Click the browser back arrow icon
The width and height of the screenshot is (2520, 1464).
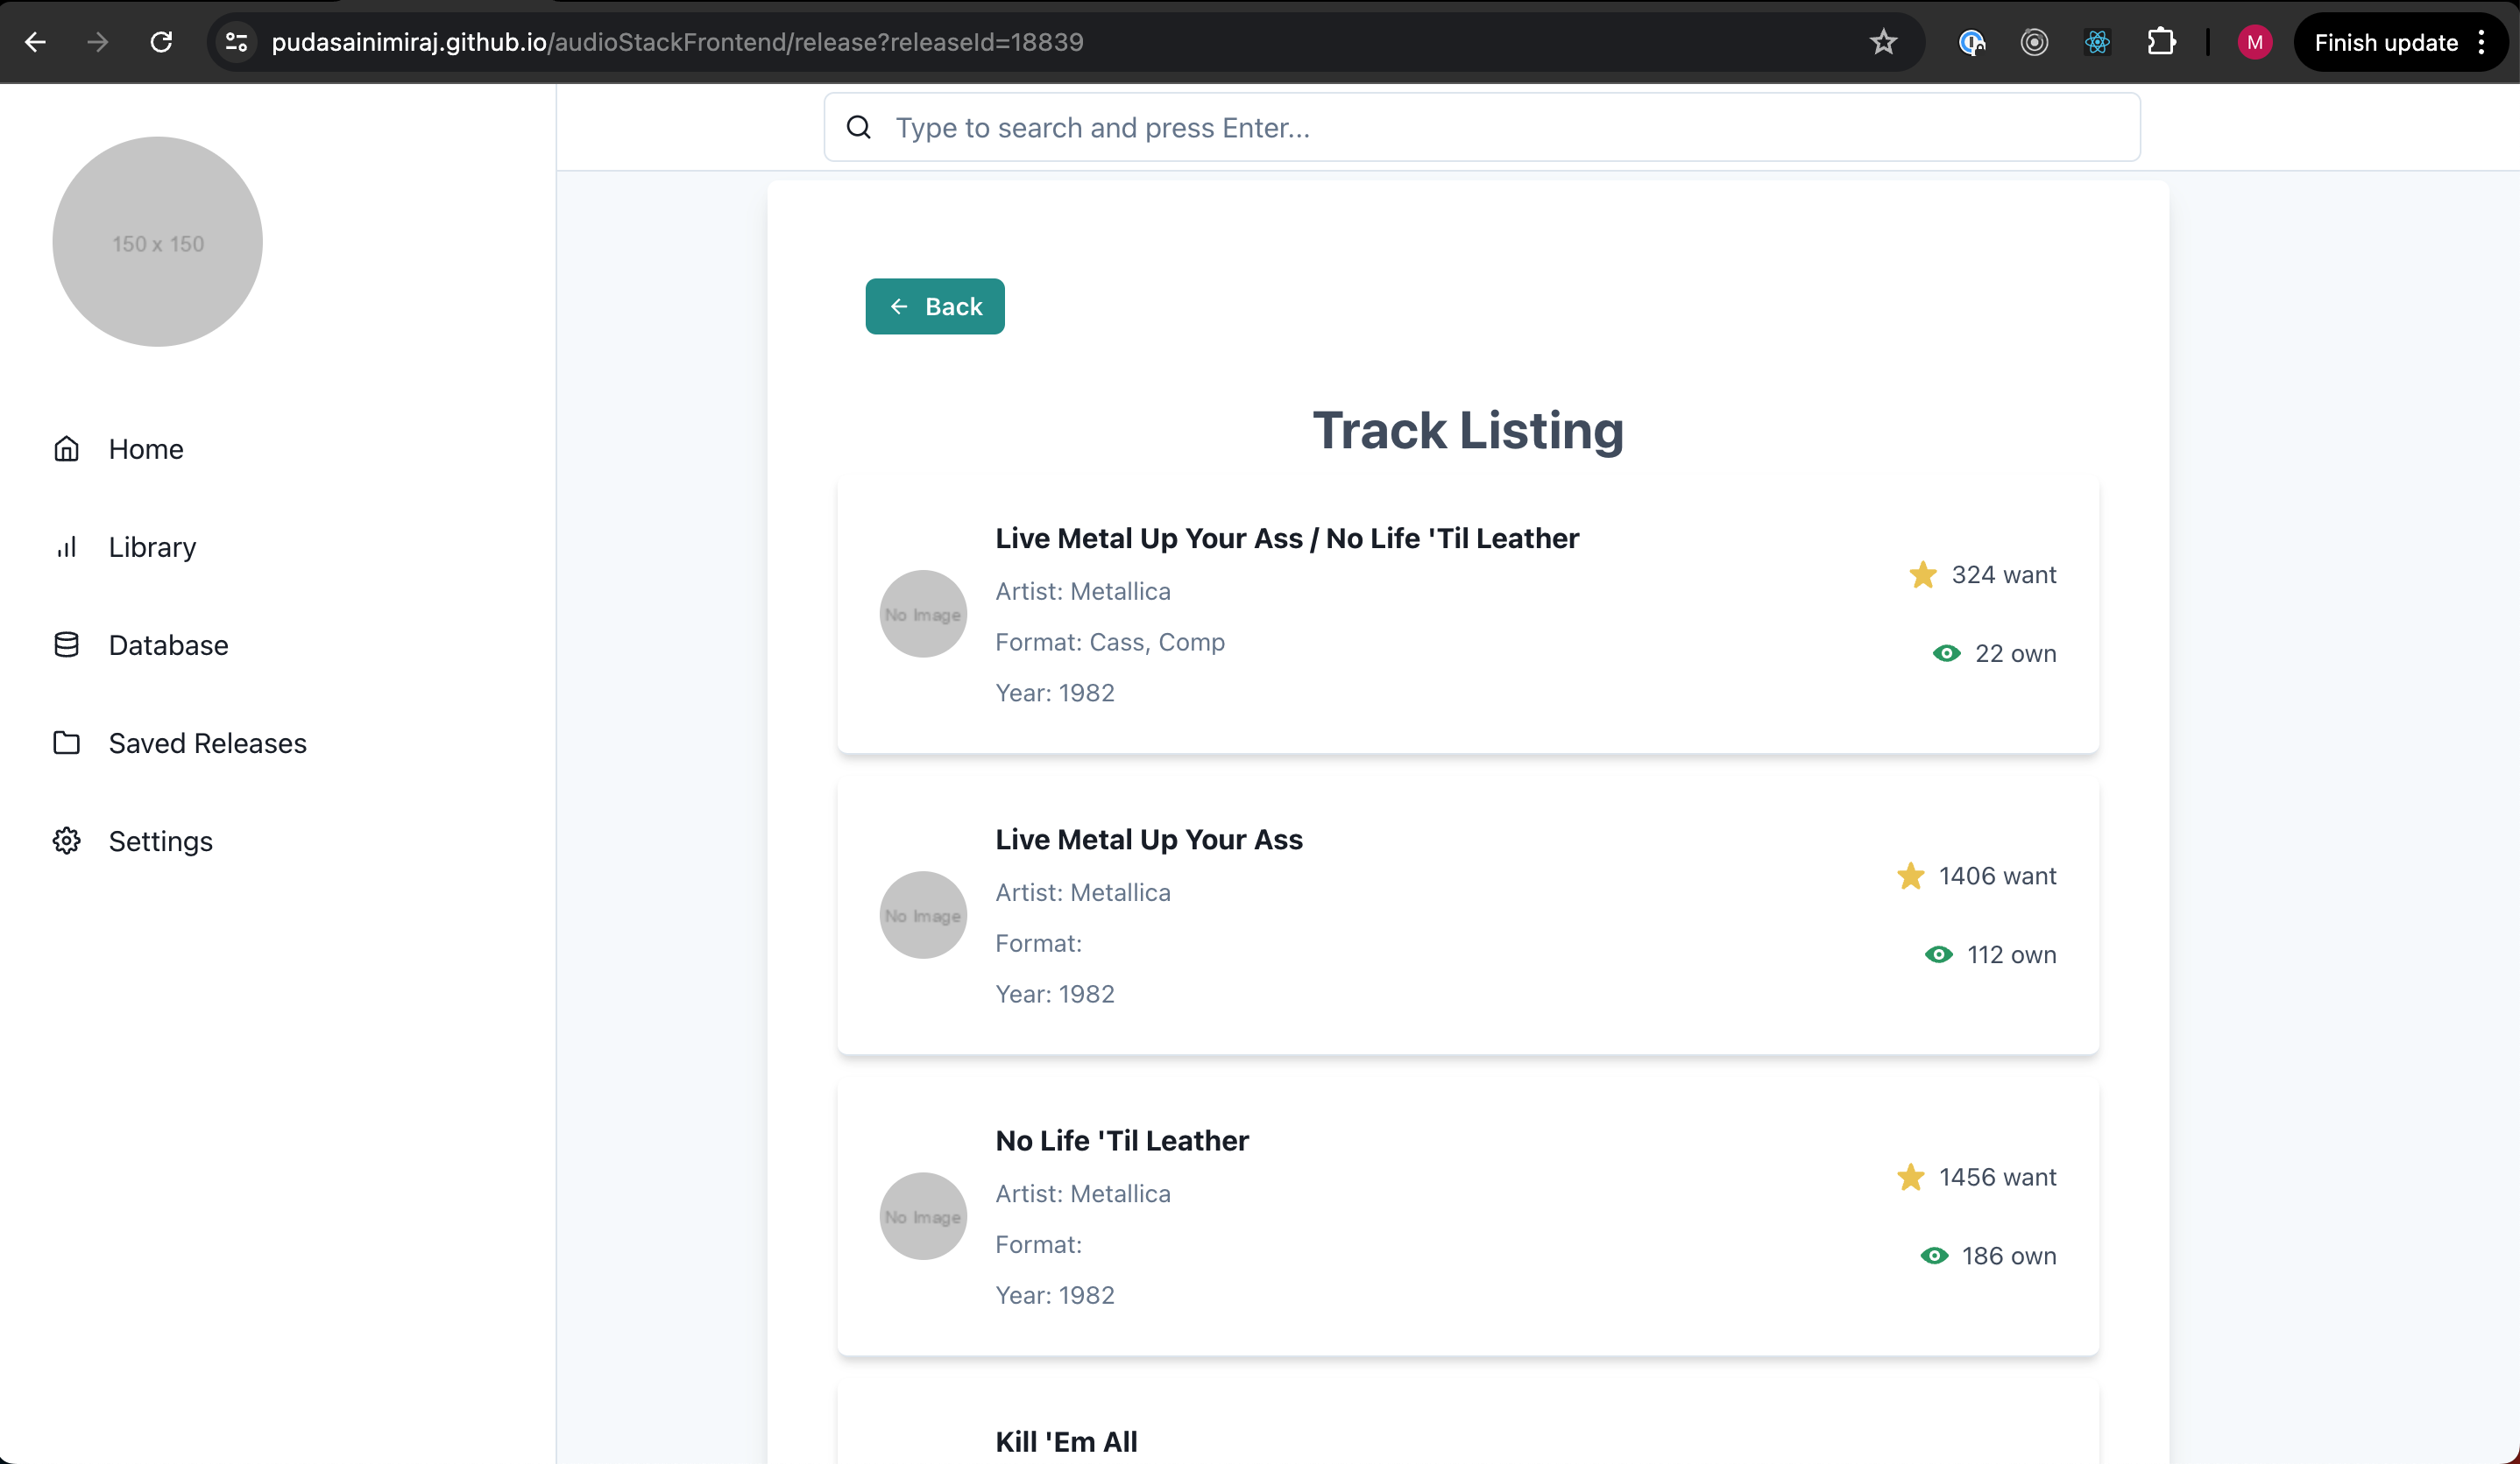(x=36, y=42)
